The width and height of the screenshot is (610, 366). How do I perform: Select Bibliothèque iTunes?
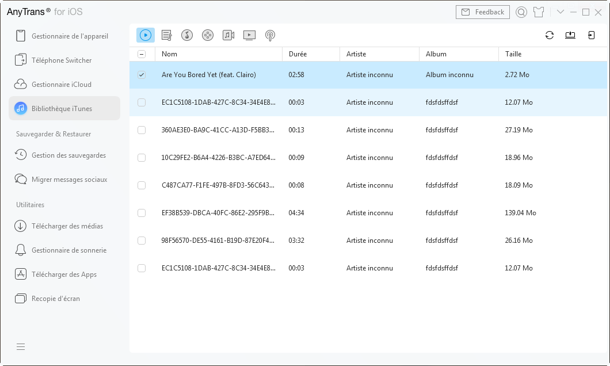coord(64,108)
